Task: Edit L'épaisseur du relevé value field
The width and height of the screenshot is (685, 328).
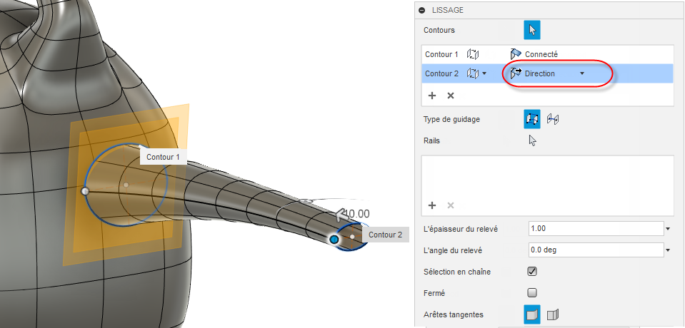Action: pyautogui.click(x=596, y=228)
